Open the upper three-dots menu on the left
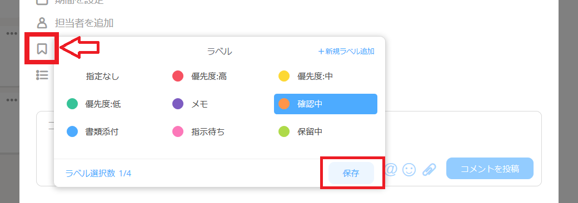578x203 pixels. [x=12, y=34]
